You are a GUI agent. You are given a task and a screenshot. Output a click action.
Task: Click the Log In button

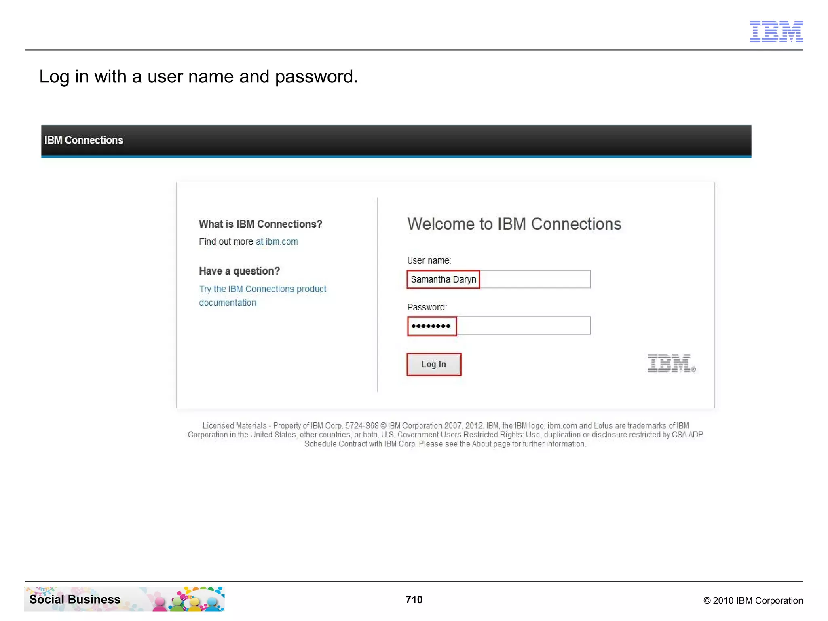(x=434, y=364)
